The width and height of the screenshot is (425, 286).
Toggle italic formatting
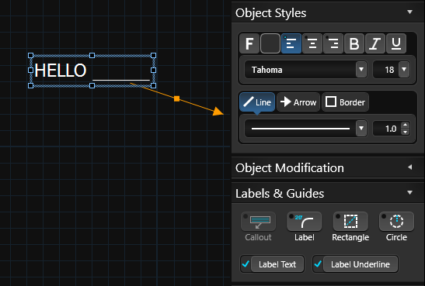[x=375, y=43]
